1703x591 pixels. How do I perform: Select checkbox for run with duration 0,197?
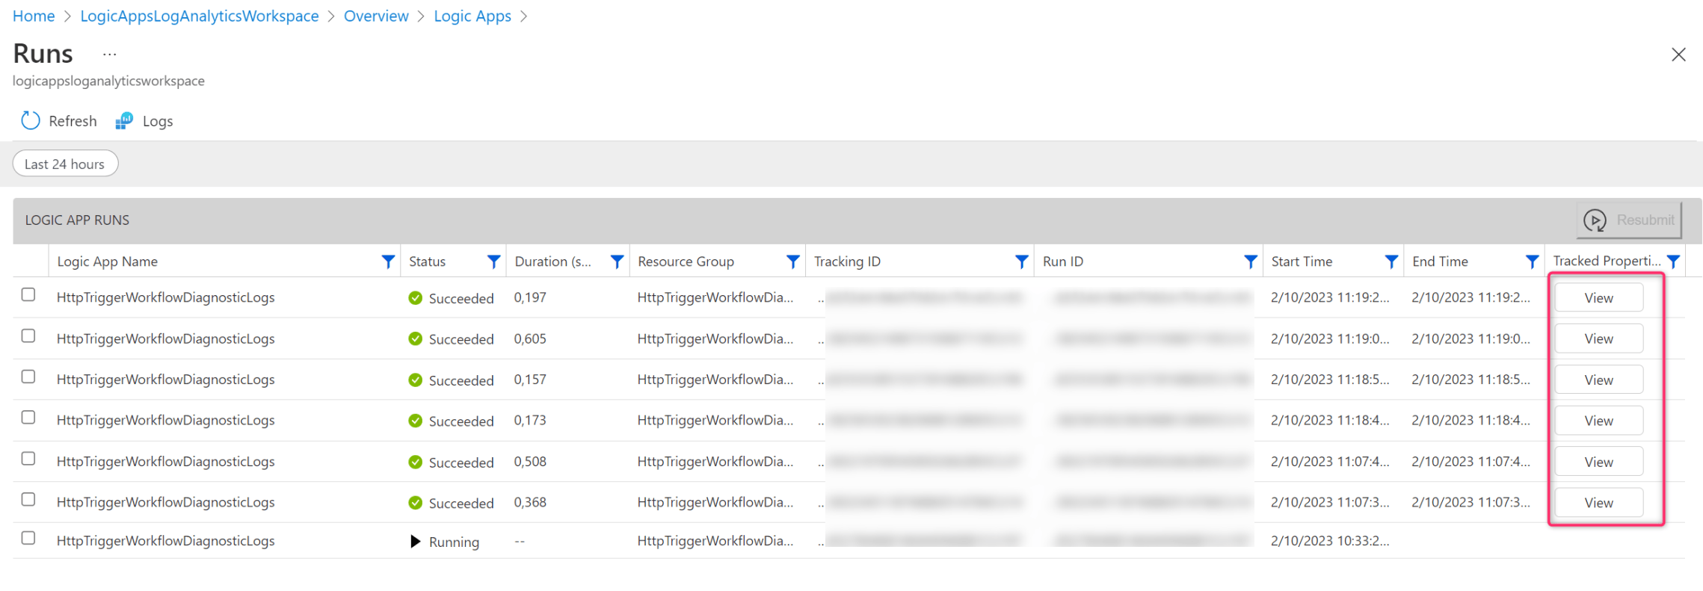(28, 294)
